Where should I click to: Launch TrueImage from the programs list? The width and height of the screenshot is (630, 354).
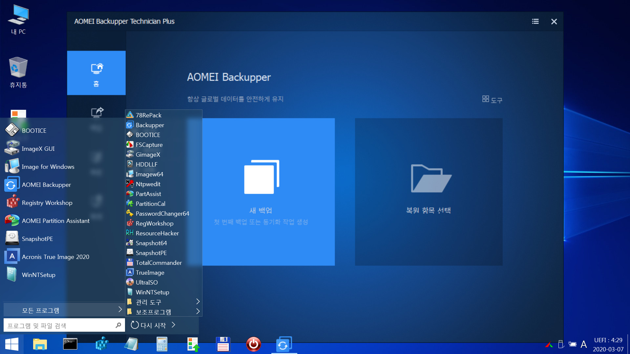[163, 272]
